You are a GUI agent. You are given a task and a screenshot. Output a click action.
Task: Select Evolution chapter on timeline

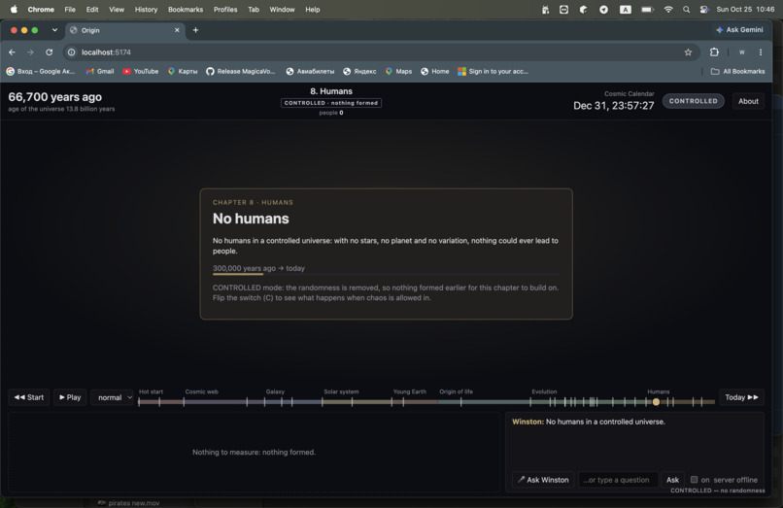coord(544,391)
